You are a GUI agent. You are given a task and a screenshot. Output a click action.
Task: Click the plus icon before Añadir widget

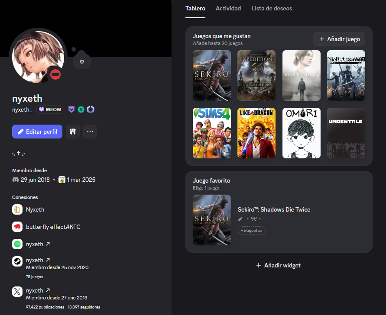point(259,265)
